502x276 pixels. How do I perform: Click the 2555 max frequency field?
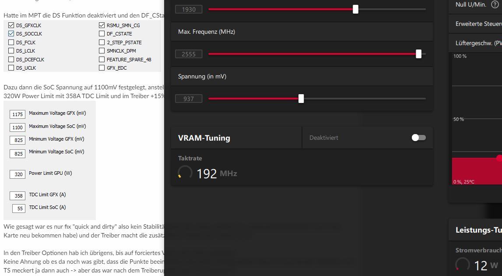(189, 54)
